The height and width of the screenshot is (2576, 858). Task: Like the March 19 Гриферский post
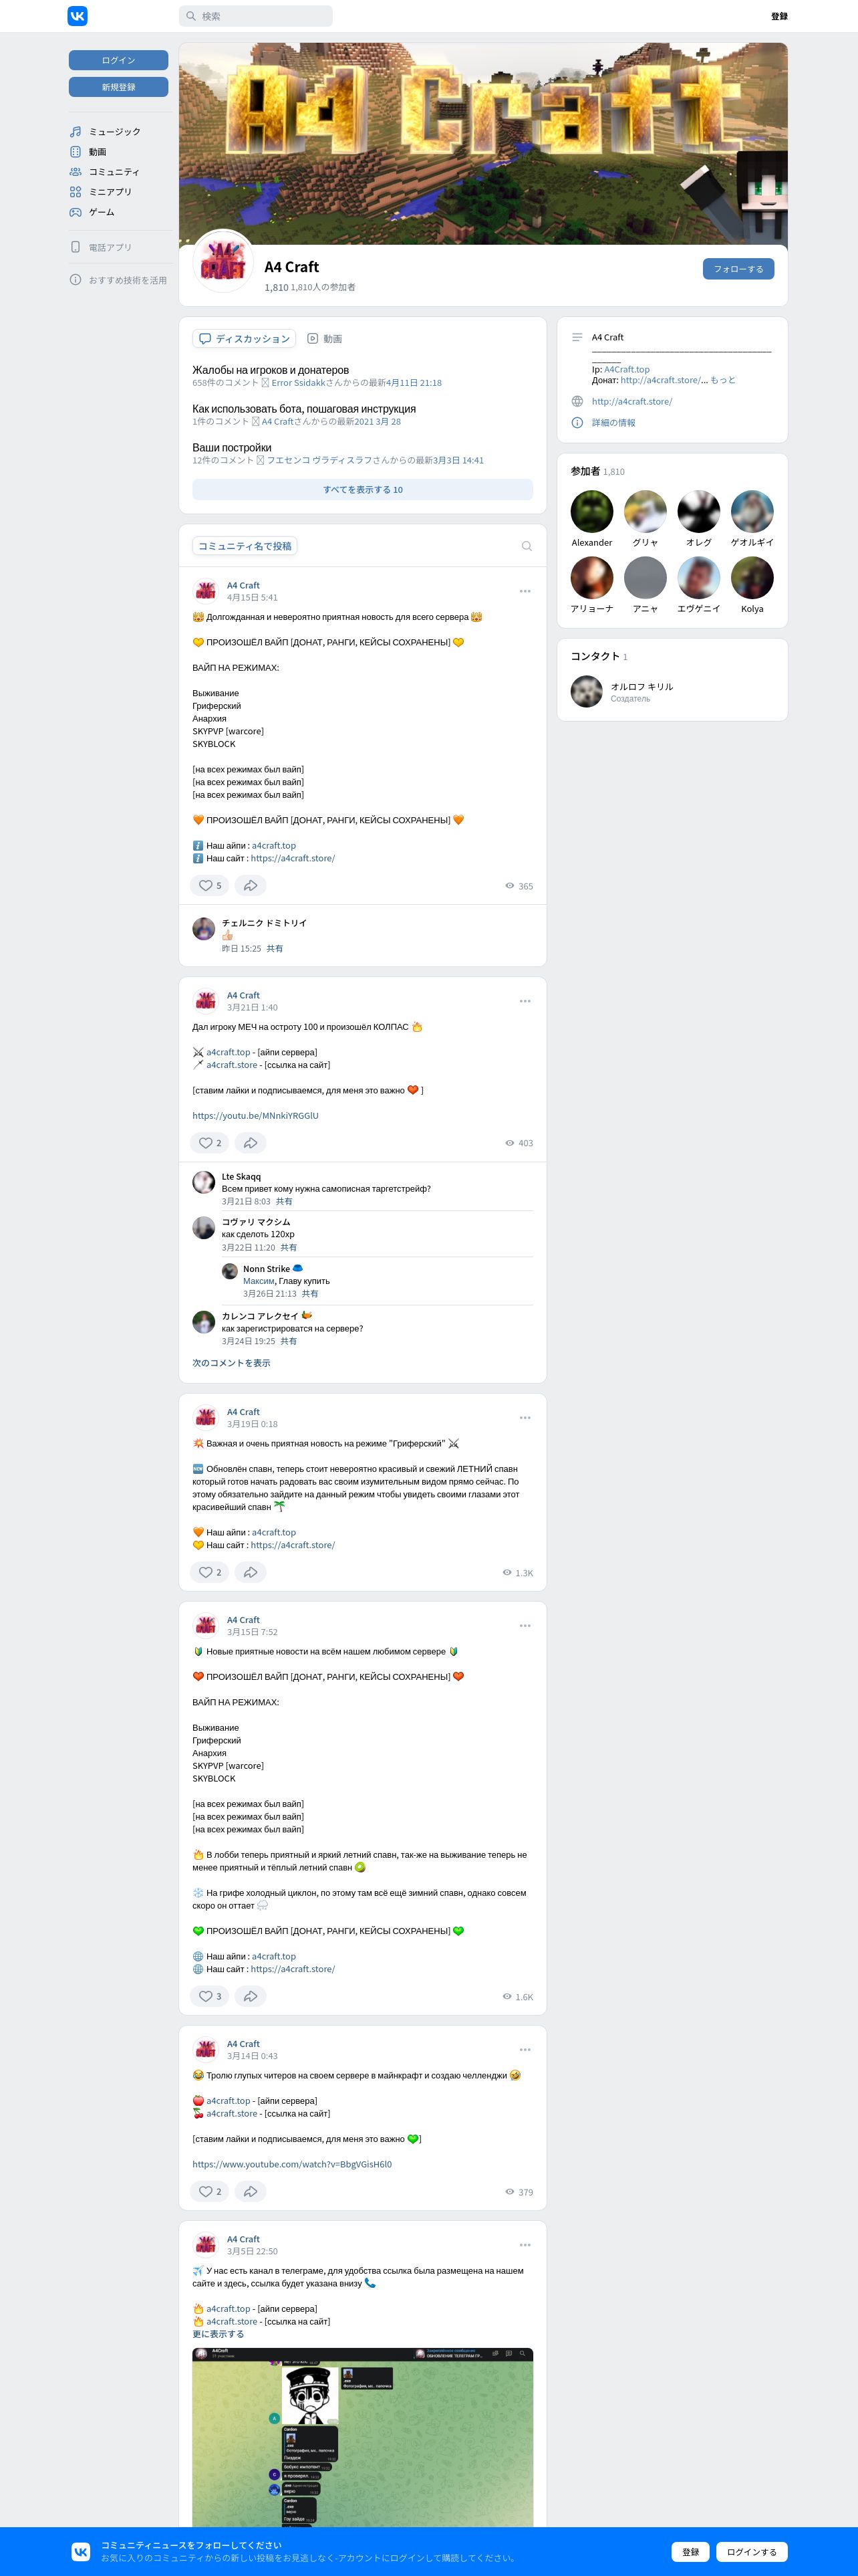(210, 1572)
